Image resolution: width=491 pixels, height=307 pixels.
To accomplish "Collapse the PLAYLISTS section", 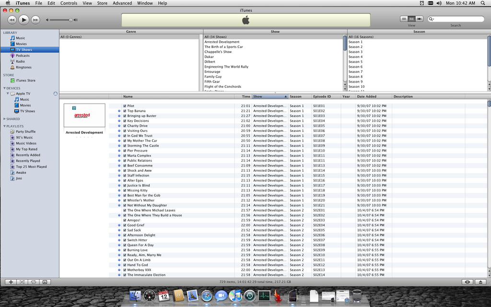I will click(x=4, y=126).
